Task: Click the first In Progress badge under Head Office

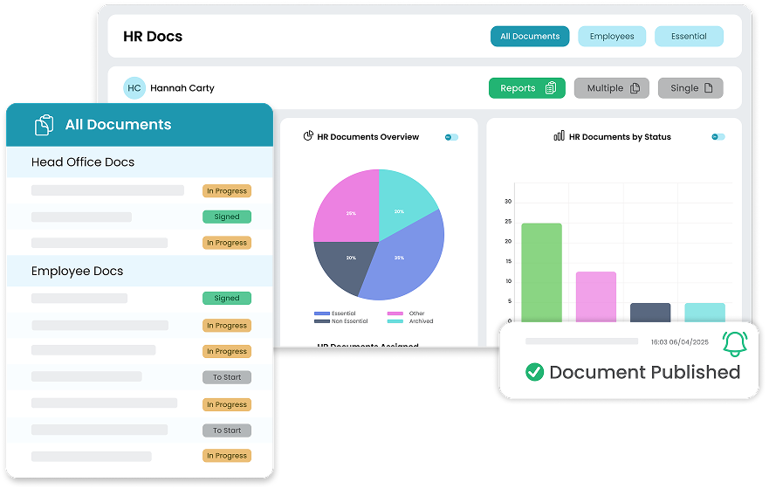Action: (x=227, y=190)
